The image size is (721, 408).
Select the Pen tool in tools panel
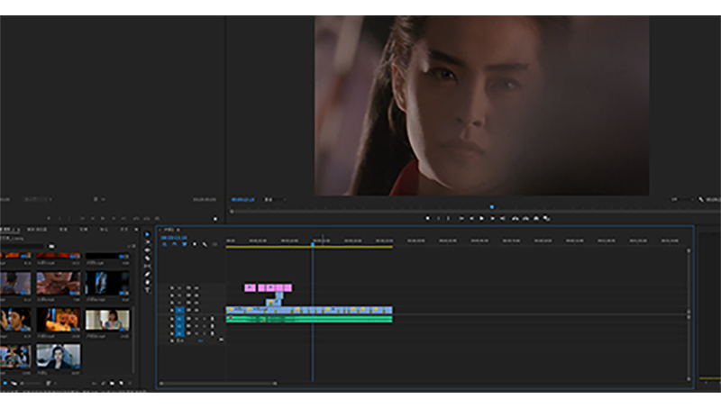click(x=148, y=275)
